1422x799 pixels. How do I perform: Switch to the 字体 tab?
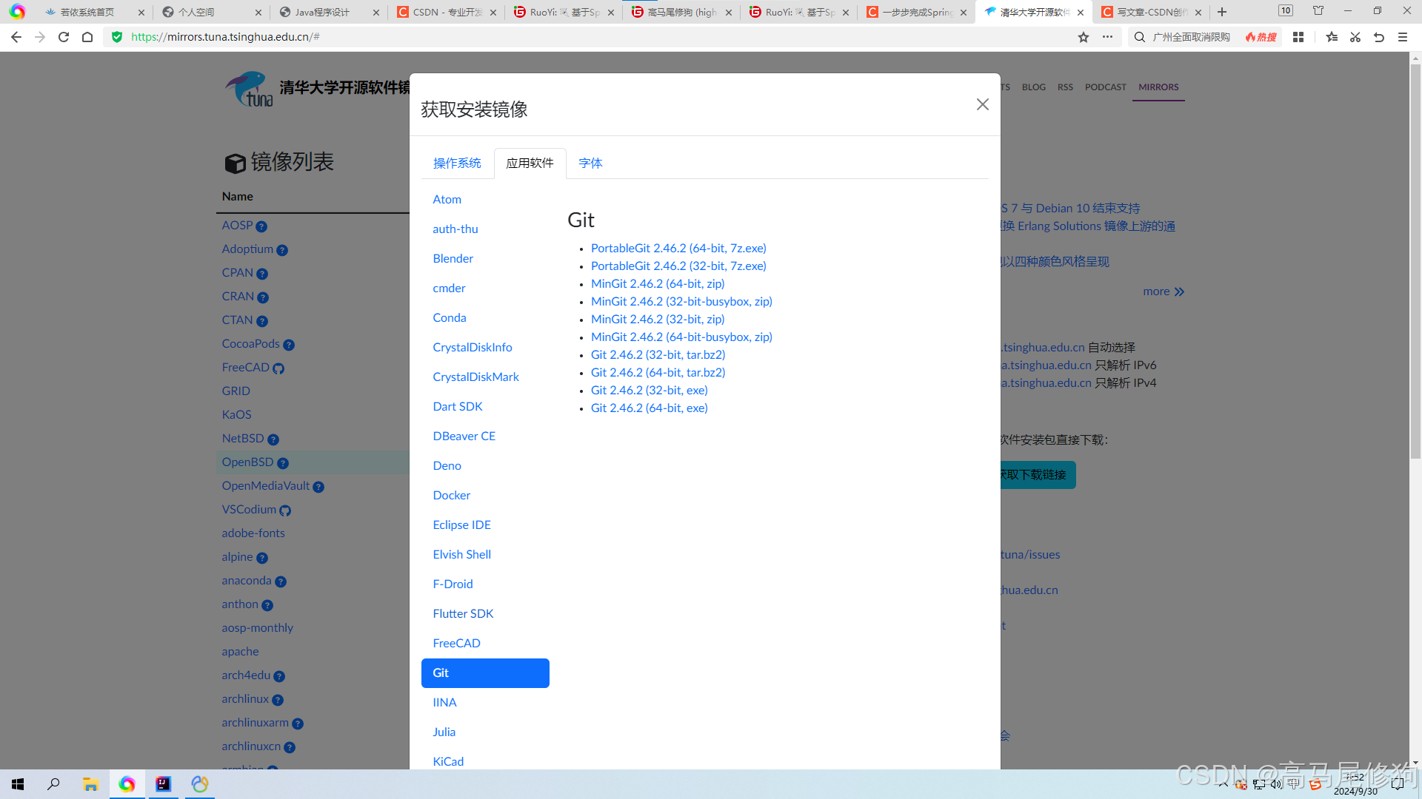[x=590, y=163]
